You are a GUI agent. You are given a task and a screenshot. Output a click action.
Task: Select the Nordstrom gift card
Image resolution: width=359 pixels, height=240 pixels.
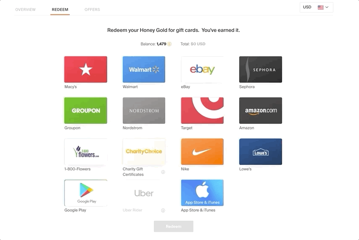144,111
